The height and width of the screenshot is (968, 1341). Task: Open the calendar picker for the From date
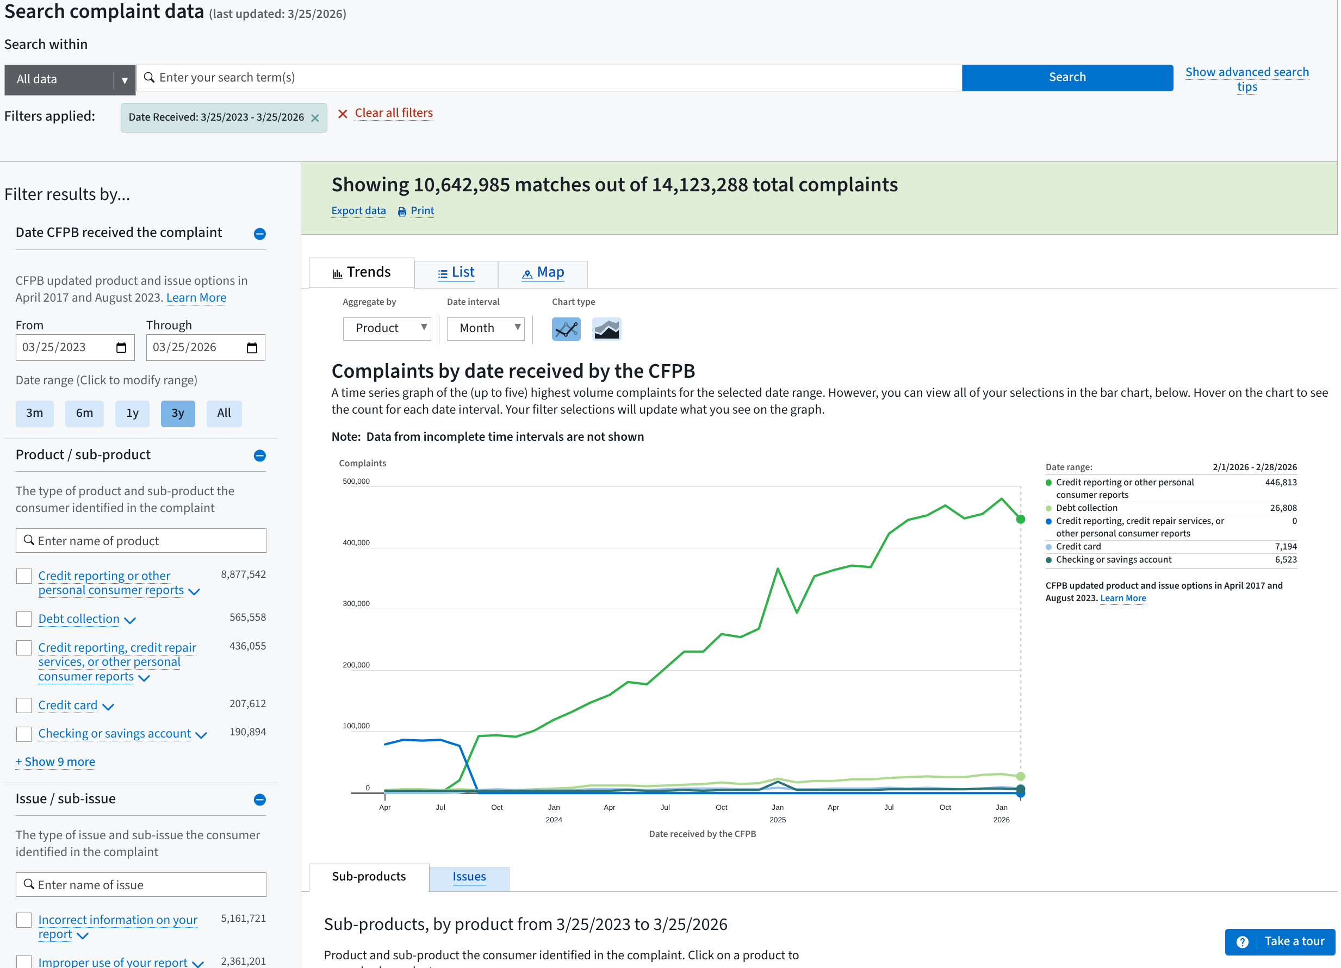coord(121,347)
